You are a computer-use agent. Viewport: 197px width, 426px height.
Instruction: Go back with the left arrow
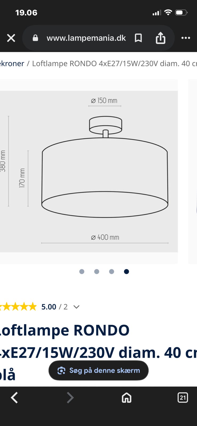[14, 398]
